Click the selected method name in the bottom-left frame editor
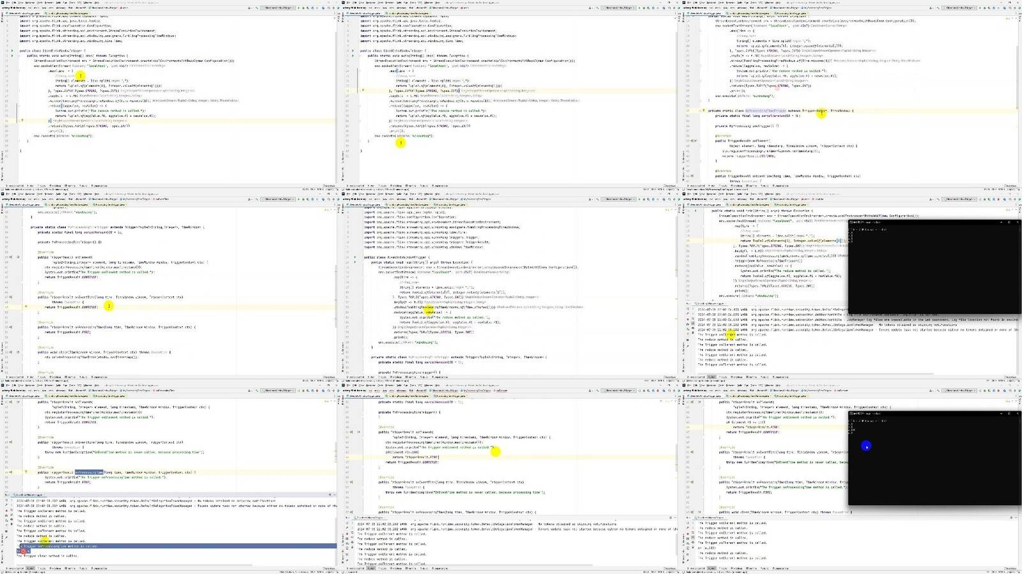Screen dimensions: 1022x574 89,472
